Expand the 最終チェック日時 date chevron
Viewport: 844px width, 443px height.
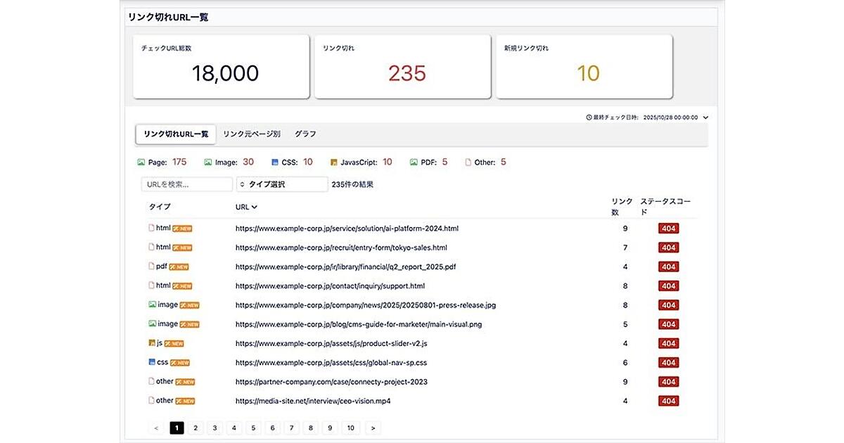(x=705, y=117)
